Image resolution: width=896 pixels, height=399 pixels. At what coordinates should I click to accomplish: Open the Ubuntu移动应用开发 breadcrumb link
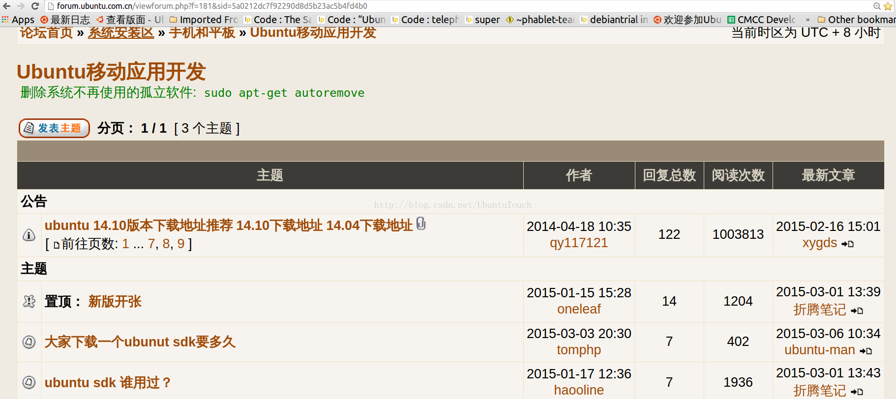pyautogui.click(x=313, y=32)
